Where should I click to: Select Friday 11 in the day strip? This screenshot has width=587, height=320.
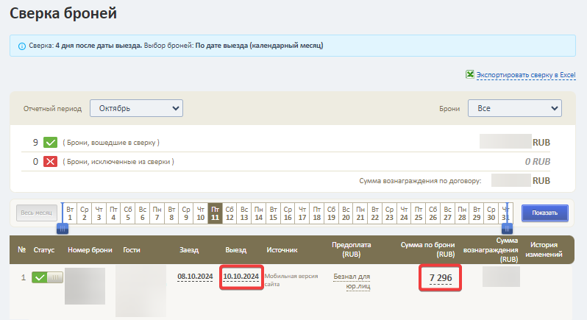pyautogui.click(x=215, y=213)
